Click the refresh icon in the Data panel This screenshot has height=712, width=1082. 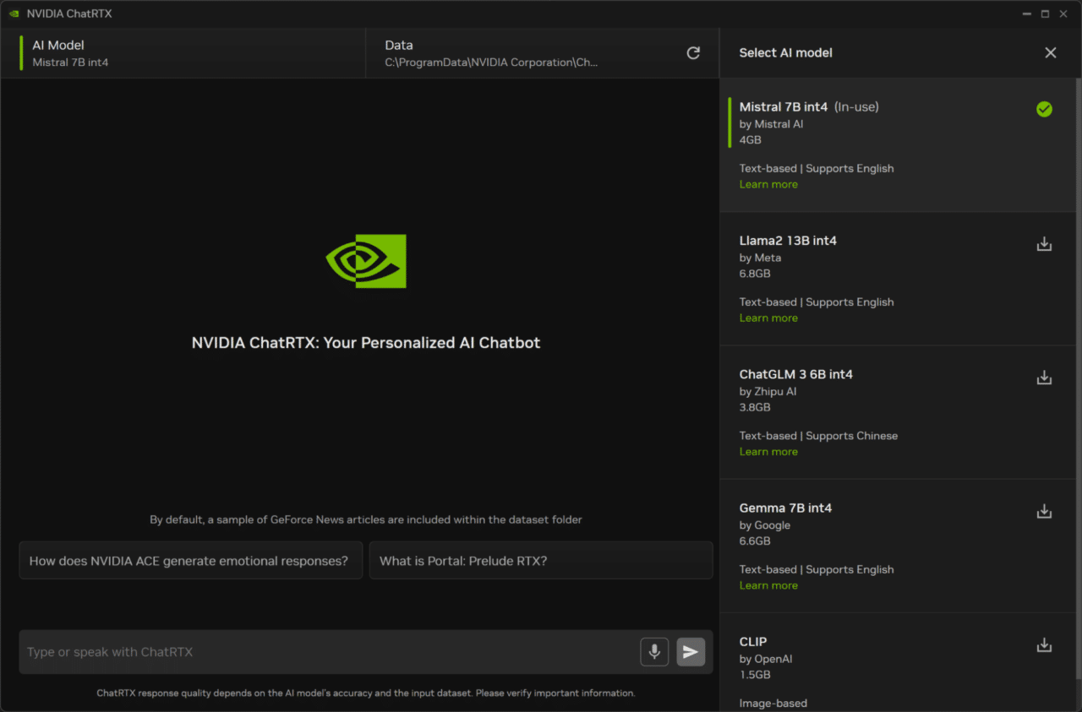pos(692,52)
